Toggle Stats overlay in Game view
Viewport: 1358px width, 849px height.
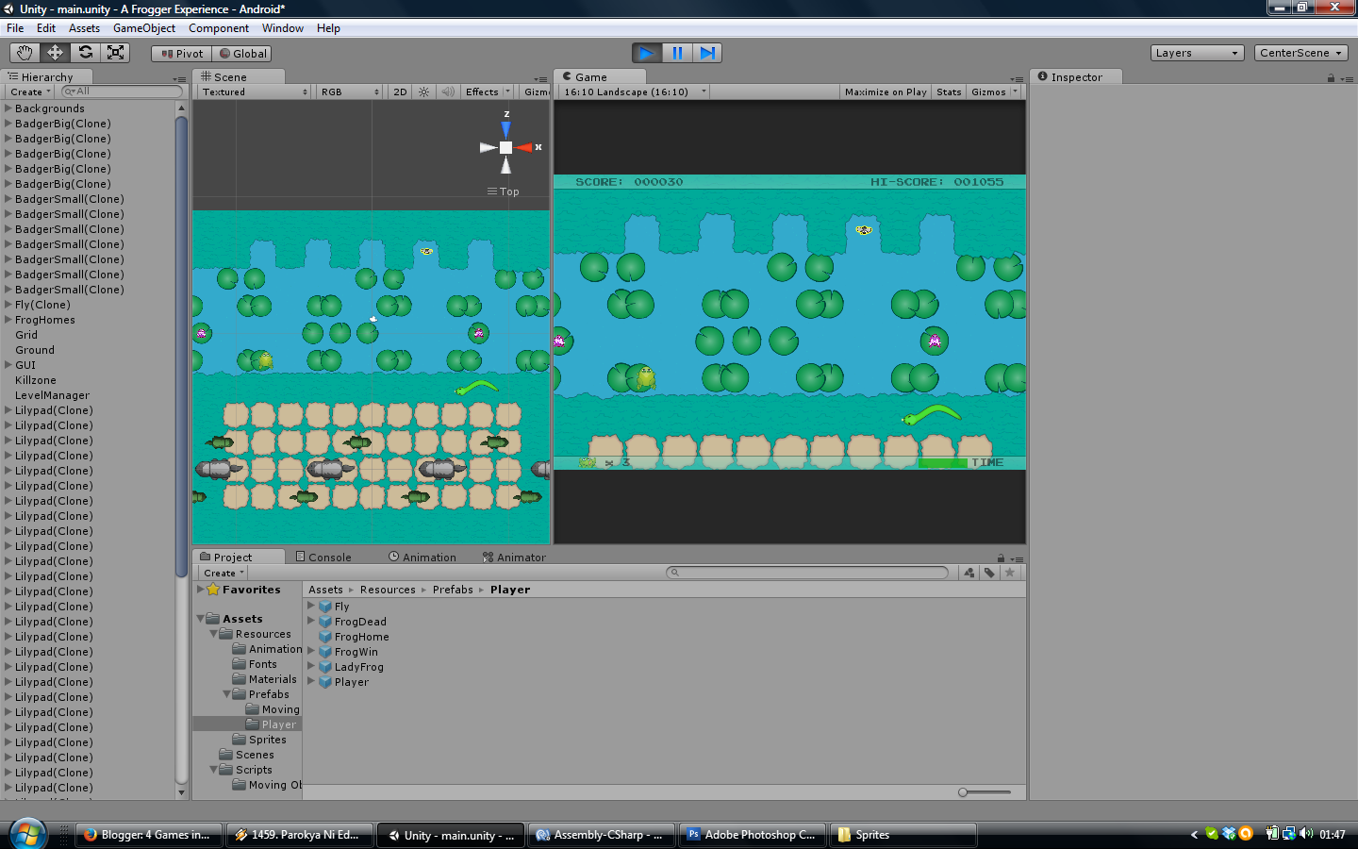click(x=949, y=92)
